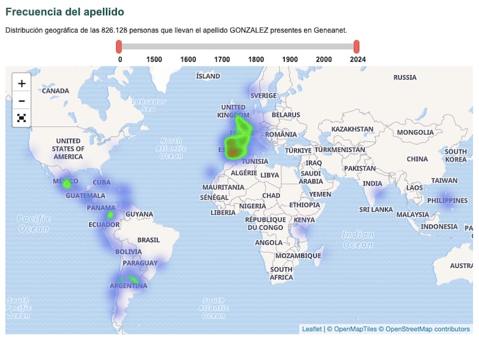The width and height of the screenshot is (479, 342).
Task: Click the Canada label on the map
Action: pyautogui.click(x=56, y=91)
